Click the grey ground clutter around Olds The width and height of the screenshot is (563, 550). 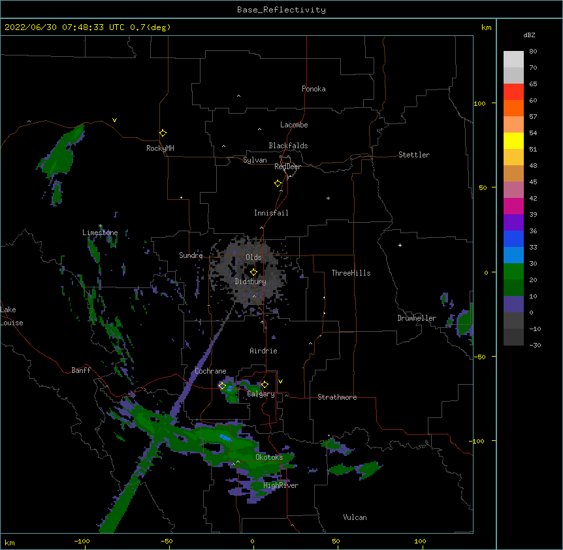tap(249, 272)
